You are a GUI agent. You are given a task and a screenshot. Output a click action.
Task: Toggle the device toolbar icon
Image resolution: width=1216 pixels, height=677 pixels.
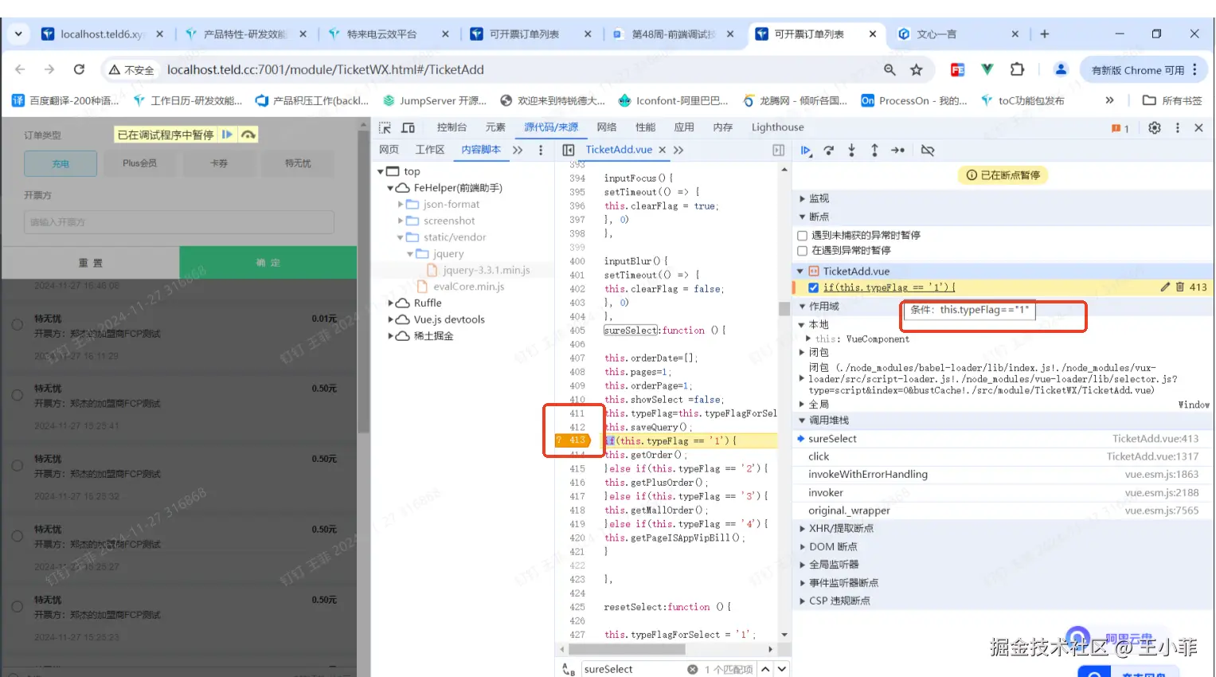point(409,127)
